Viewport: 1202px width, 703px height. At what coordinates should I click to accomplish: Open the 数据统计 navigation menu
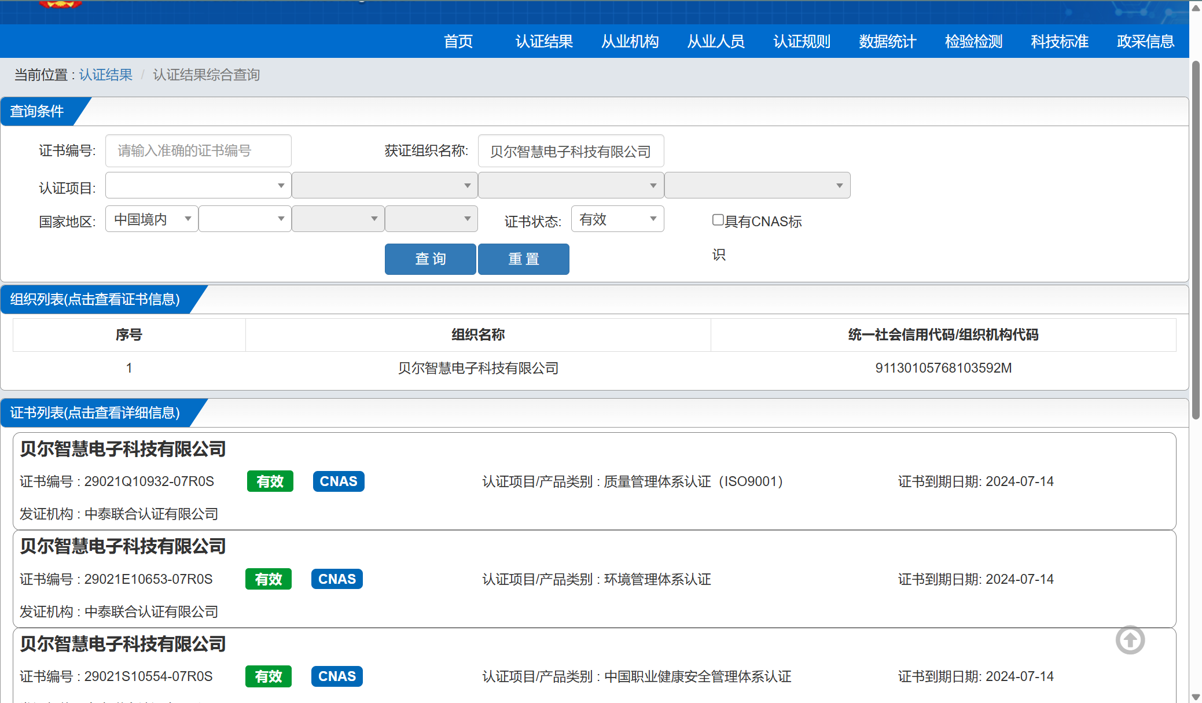click(888, 41)
